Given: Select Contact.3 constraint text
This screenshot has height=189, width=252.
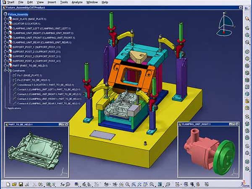Looking at the screenshot, I should click(x=49, y=99).
